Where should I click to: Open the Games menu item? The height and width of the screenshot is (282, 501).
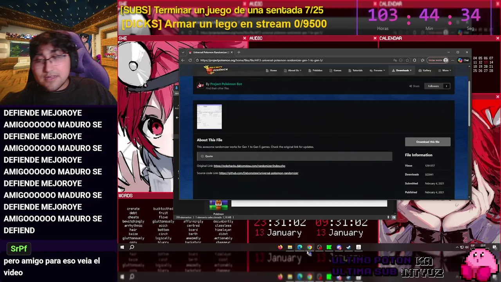click(335, 70)
